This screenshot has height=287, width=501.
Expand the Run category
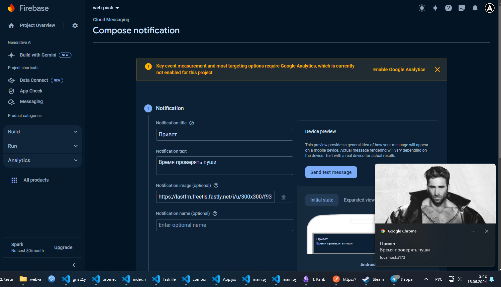43,146
